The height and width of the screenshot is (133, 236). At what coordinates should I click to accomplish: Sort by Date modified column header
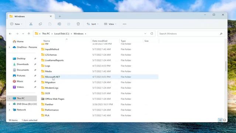pos(100,41)
